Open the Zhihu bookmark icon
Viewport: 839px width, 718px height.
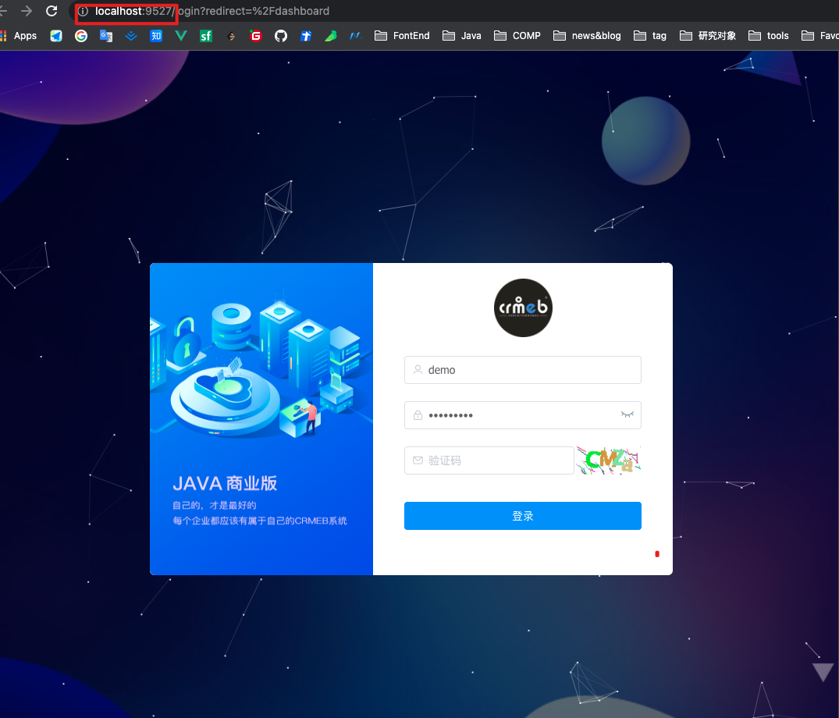155,35
